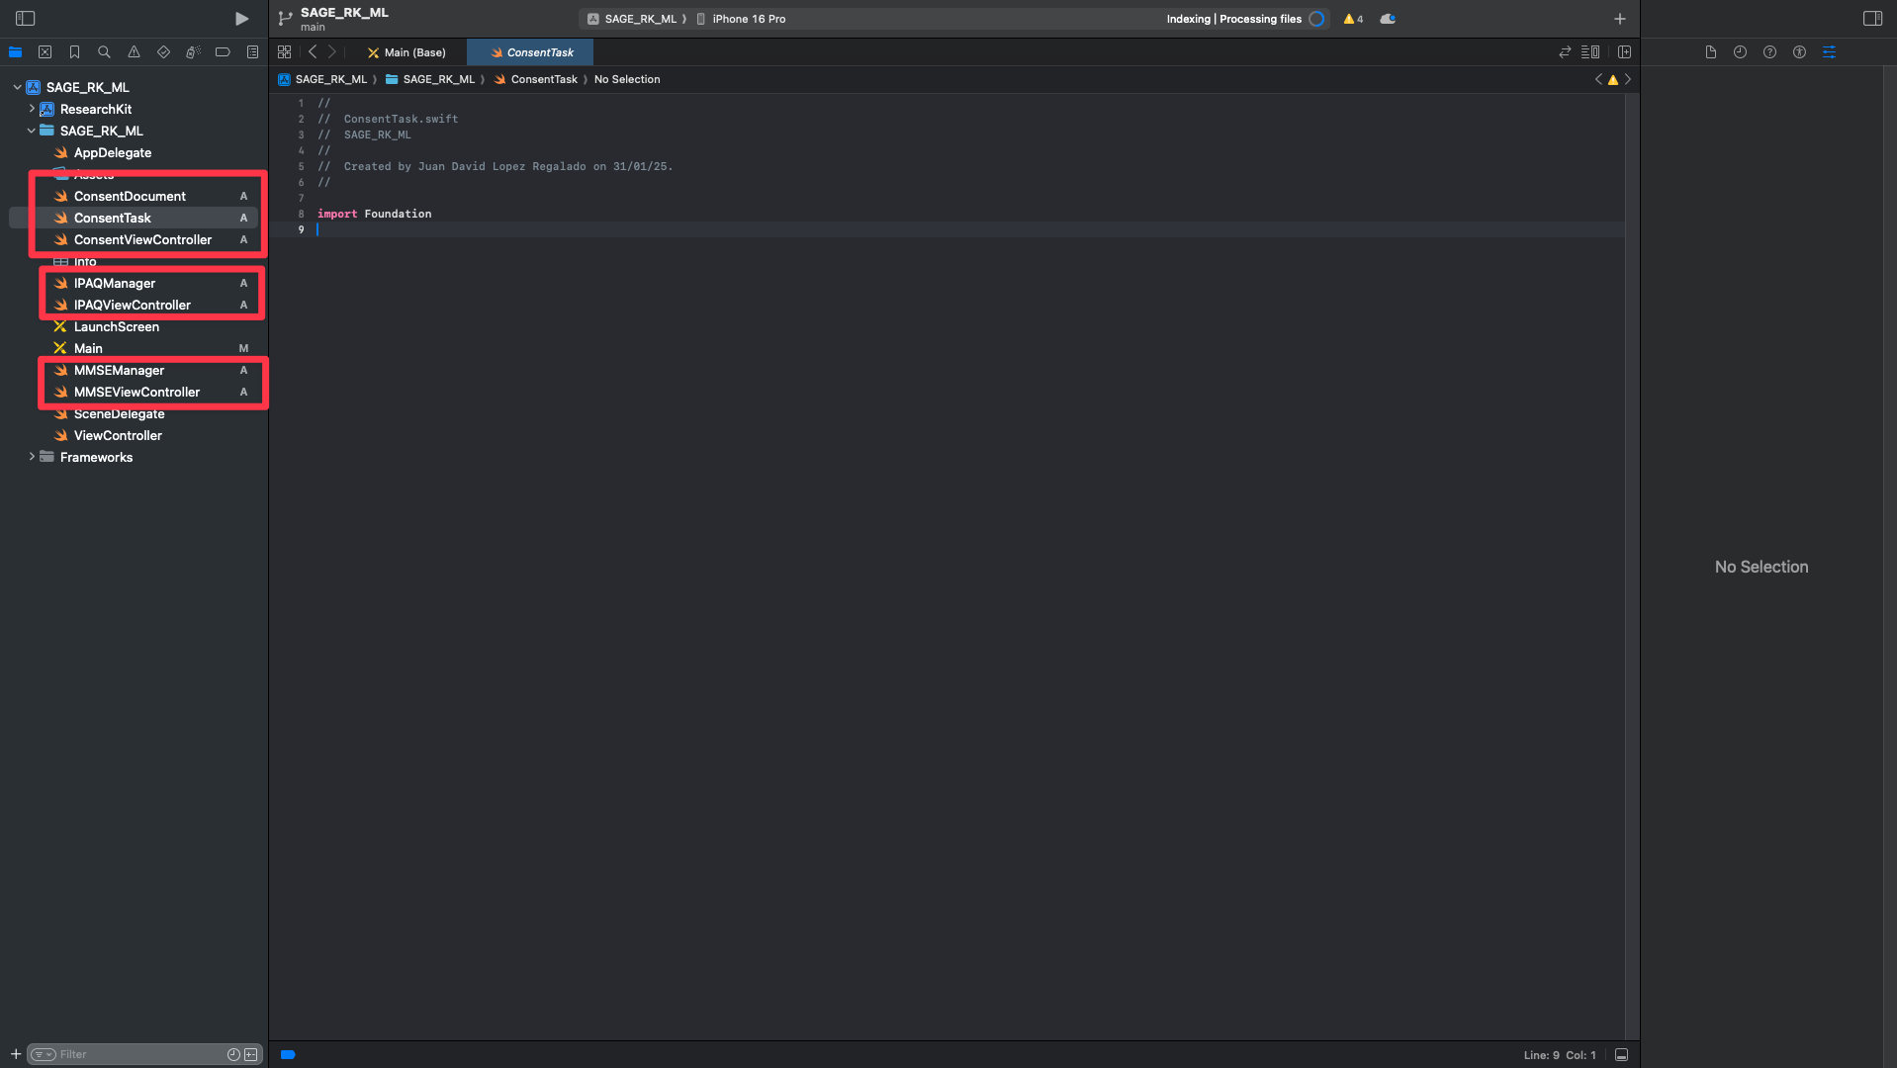Add editor on right icon

point(1624,52)
